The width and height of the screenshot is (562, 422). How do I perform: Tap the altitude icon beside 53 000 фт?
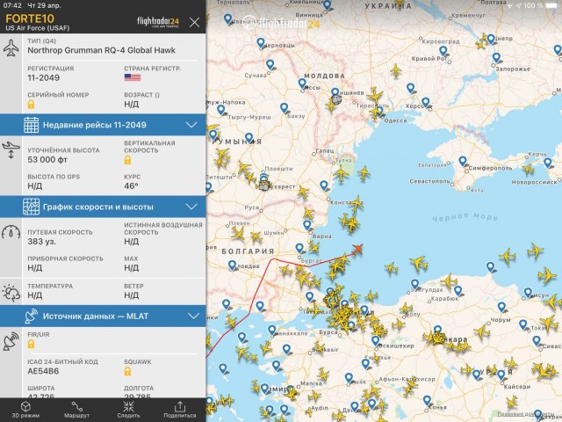pyautogui.click(x=11, y=150)
